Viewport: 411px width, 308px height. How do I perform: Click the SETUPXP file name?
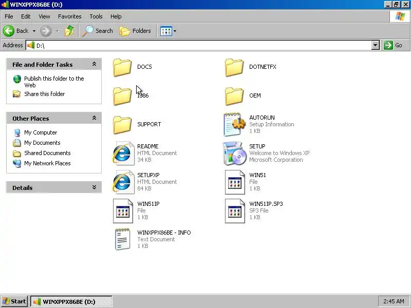coord(148,175)
